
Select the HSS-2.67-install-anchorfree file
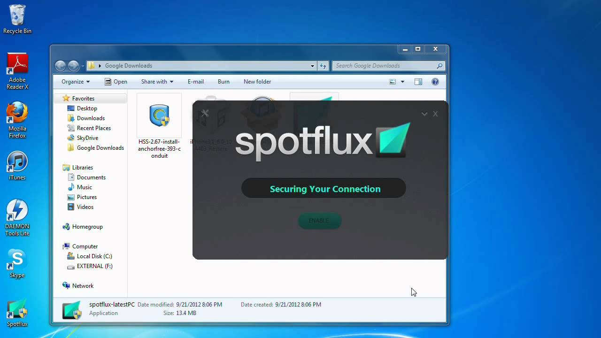(x=159, y=127)
